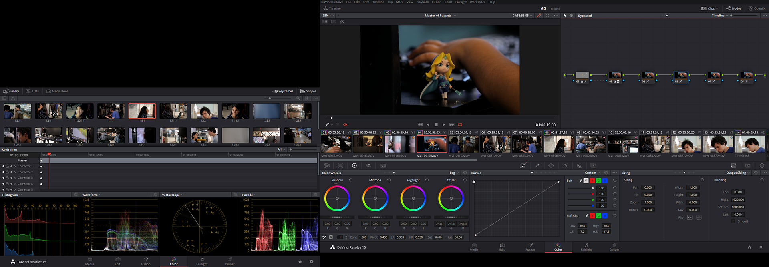
Task: Go to project manager home in left window
Action: click(300, 262)
